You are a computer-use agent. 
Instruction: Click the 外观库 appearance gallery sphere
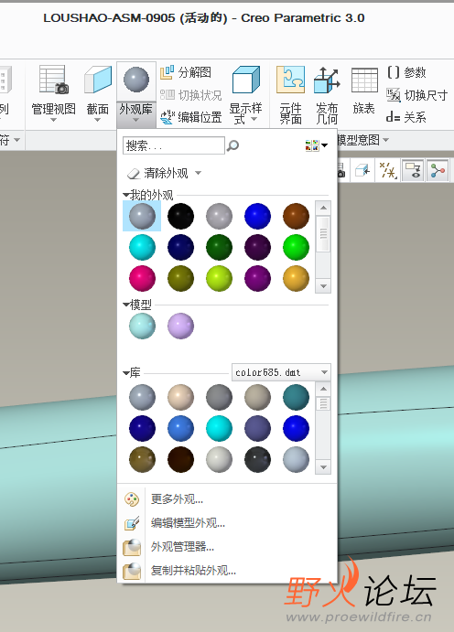136,80
